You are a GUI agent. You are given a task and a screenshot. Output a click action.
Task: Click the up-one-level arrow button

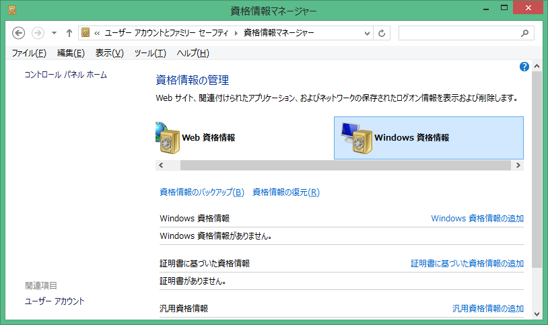tap(69, 33)
